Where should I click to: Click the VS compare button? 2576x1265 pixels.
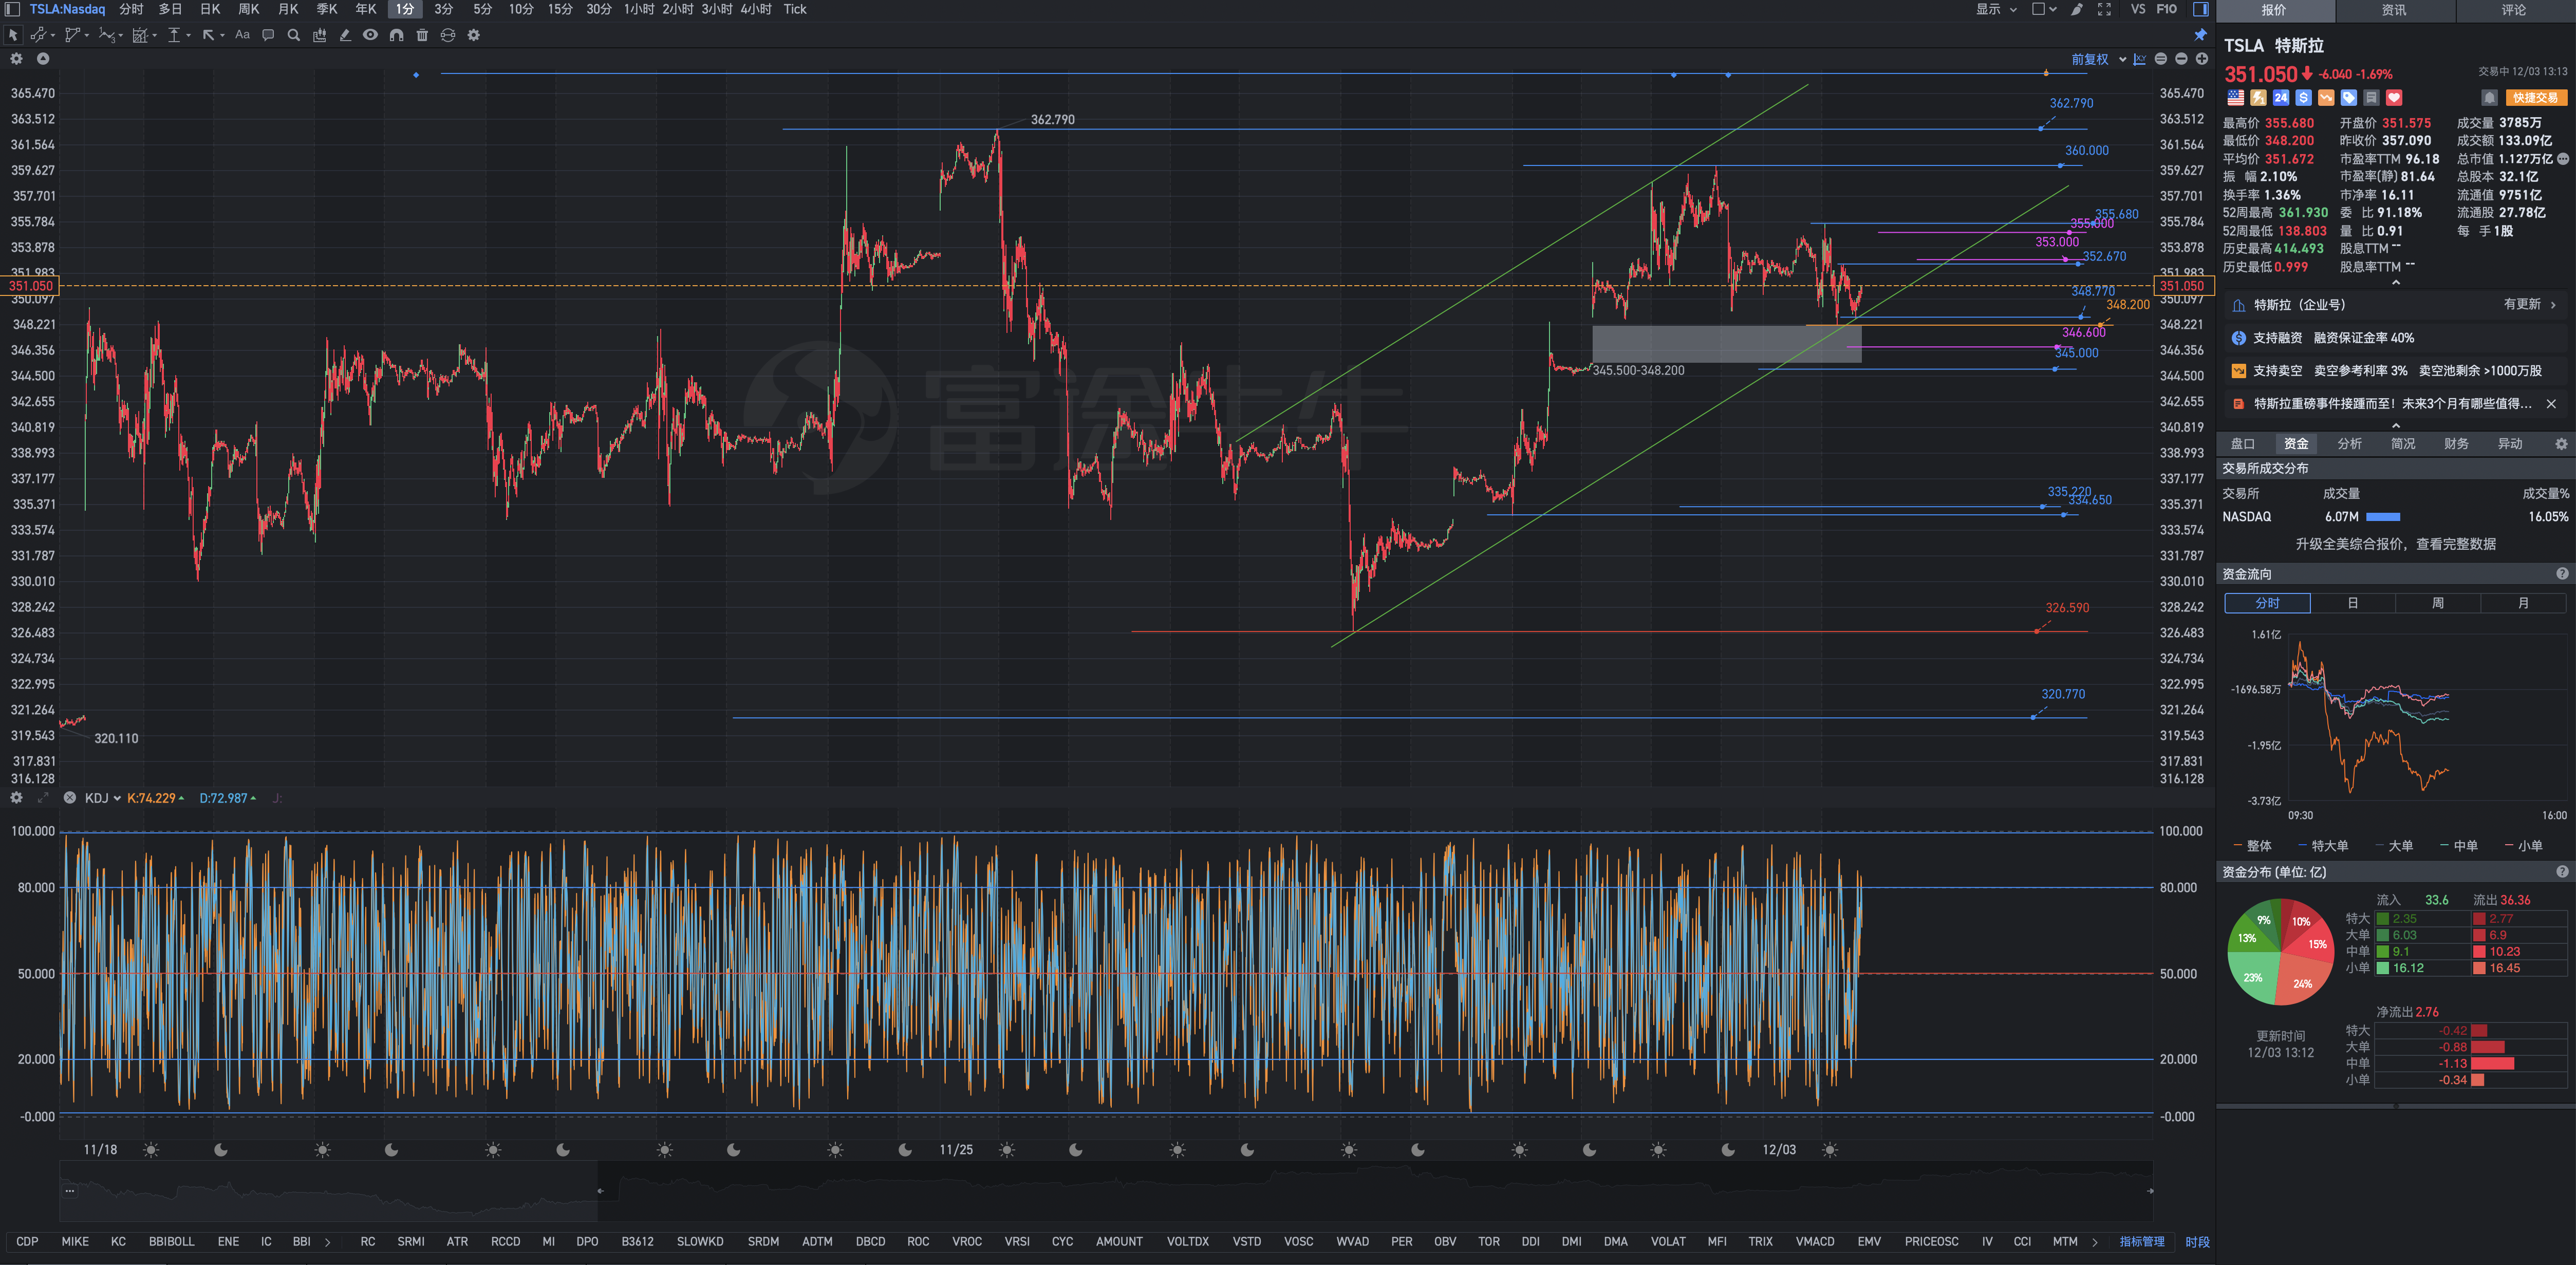point(2138,9)
